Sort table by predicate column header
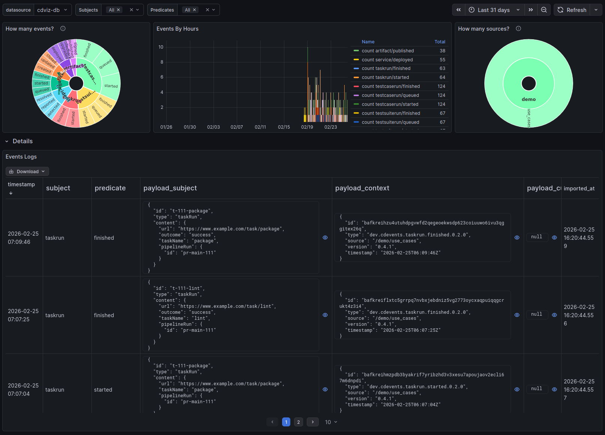 click(110, 188)
